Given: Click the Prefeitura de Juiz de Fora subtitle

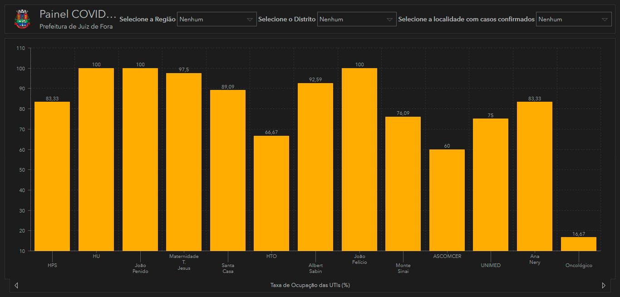Looking at the screenshot, I should (76, 27).
